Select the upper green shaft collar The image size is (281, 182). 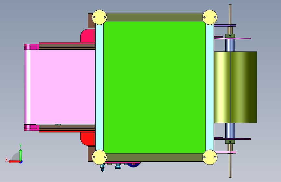coord(230,36)
